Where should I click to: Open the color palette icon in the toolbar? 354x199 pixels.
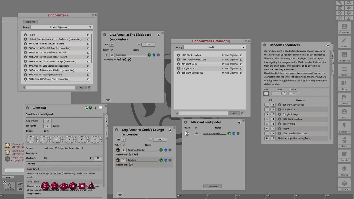click(x=349, y=7)
